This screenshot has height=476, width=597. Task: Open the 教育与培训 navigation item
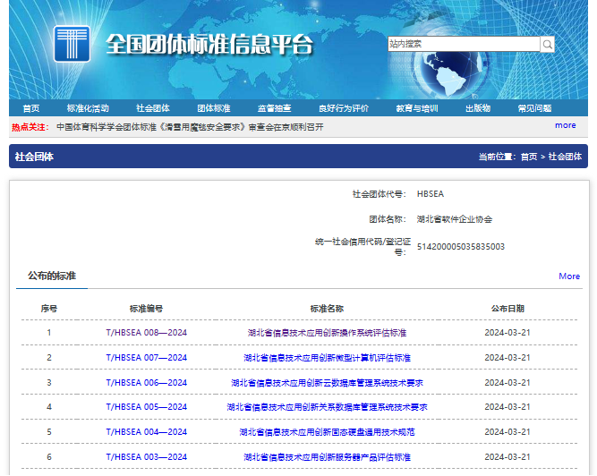point(417,108)
